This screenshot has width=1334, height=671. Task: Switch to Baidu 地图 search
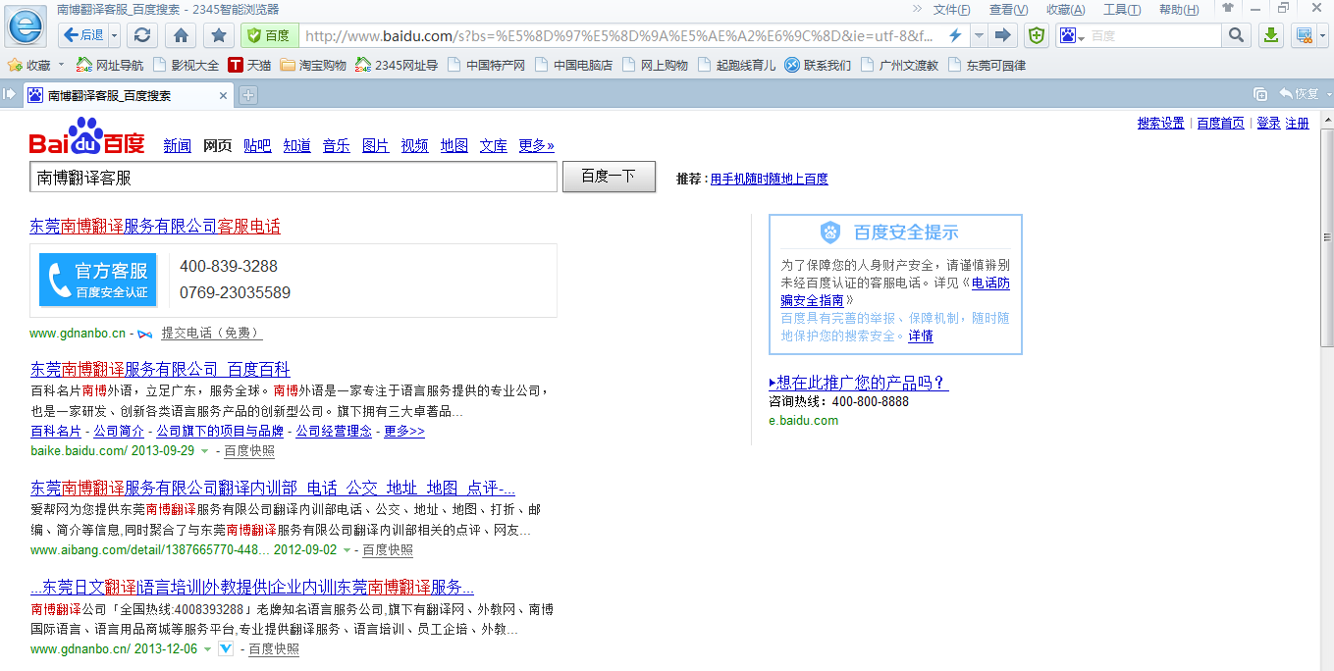coord(454,145)
